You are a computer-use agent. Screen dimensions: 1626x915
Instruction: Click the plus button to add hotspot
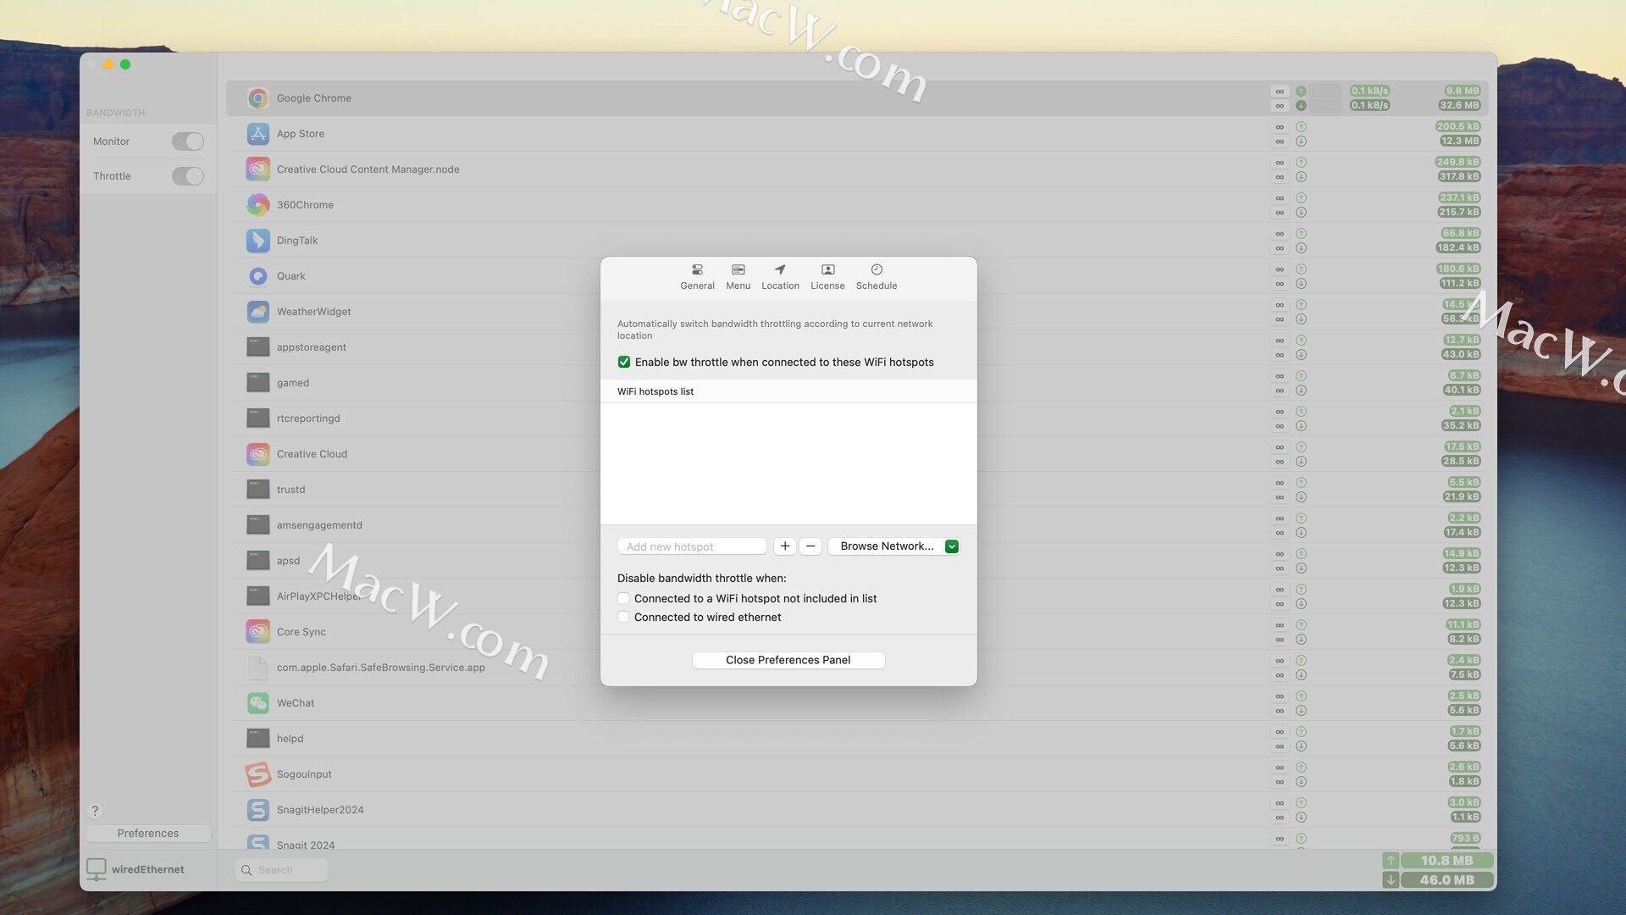click(x=784, y=546)
